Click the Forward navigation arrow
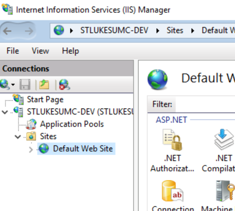 [29, 31]
